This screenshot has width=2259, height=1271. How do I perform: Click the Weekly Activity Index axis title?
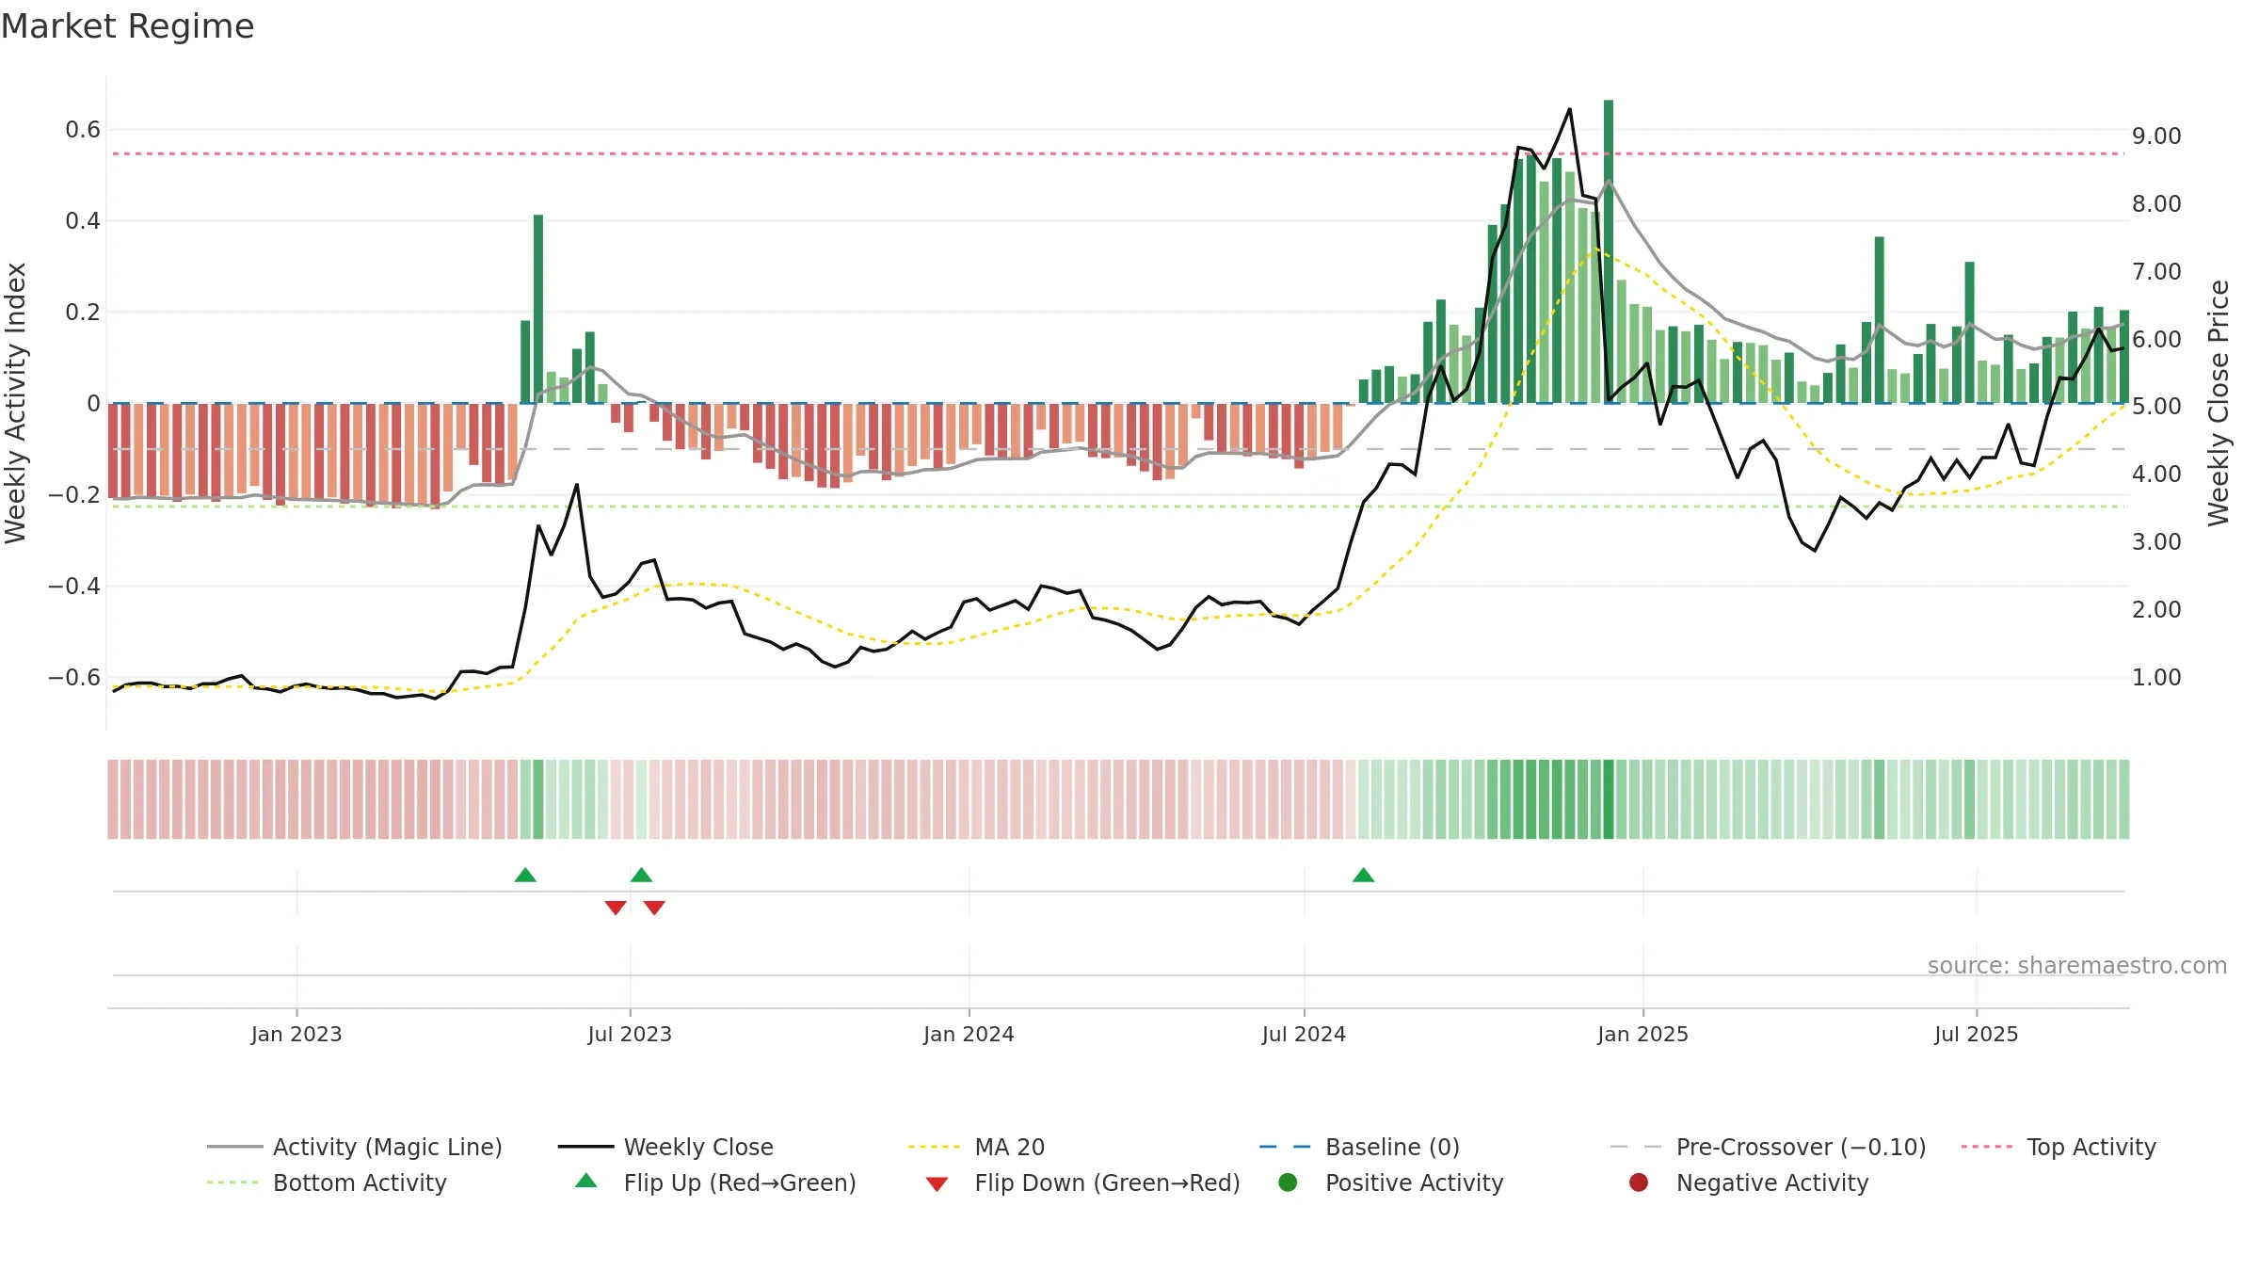point(16,403)
